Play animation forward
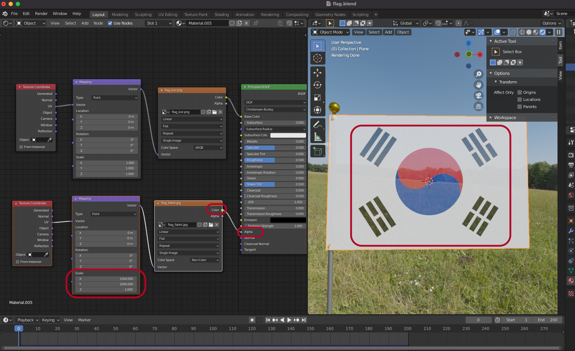 tap(289, 320)
